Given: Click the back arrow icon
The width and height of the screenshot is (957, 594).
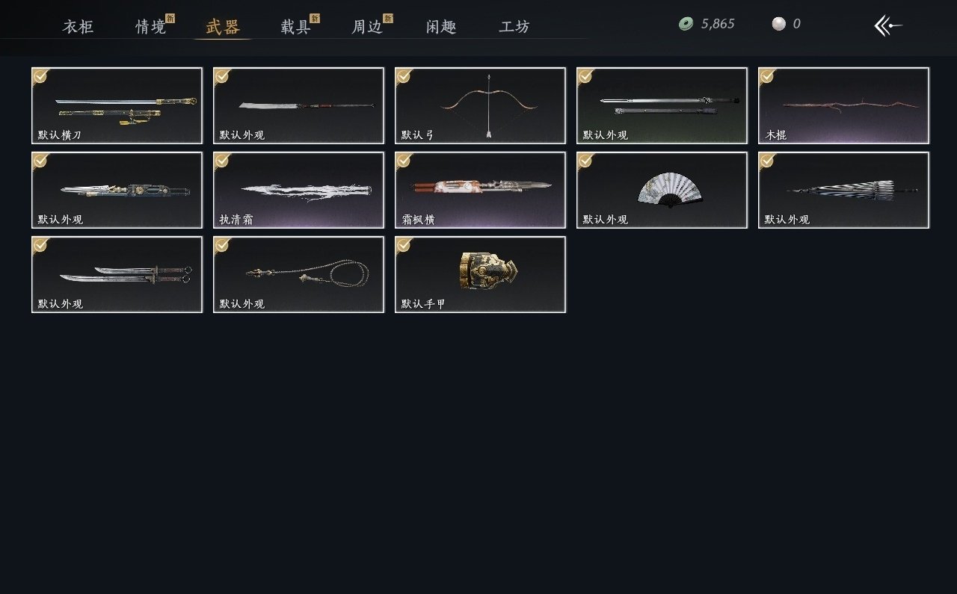Looking at the screenshot, I should [888, 25].
